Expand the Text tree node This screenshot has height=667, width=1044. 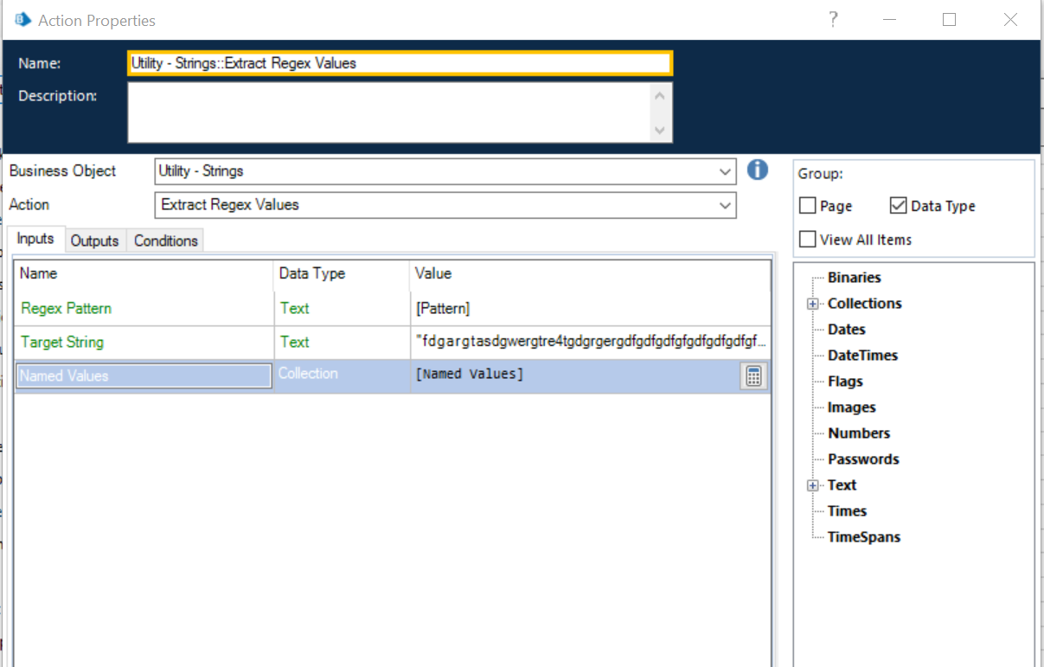tap(811, 484)
